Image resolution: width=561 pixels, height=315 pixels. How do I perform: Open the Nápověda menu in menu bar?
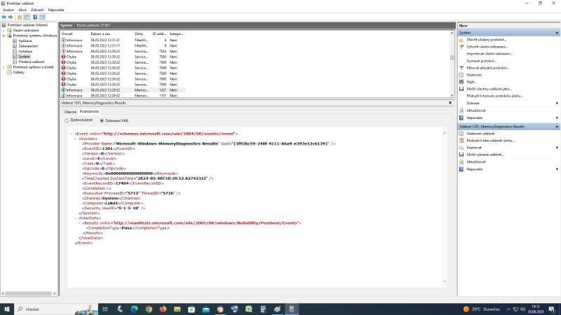pyautogui.click(x=56, y=10)
